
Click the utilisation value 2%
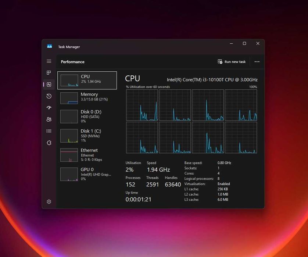[129, 170]
